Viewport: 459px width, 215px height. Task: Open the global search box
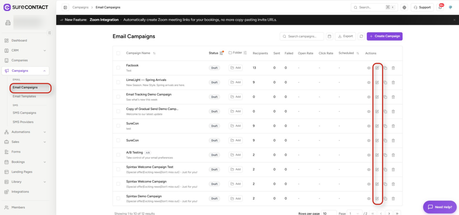coord(374,7)
